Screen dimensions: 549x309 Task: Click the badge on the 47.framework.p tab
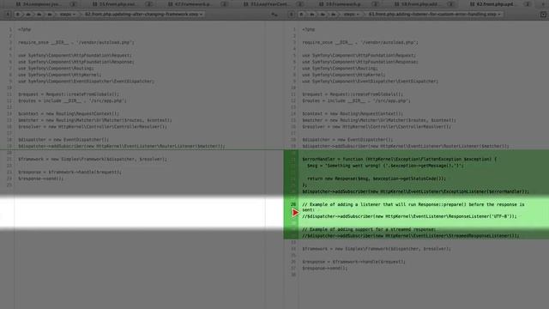pos(225,4)
